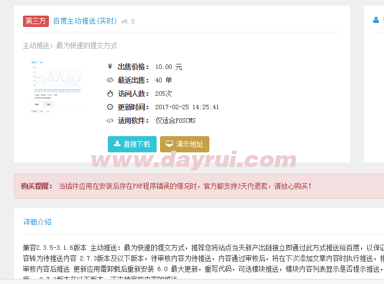Viewport: 384px width, 284px height.
Task: Click the text 仅适合POSCMS
Action: click(175, 120)
